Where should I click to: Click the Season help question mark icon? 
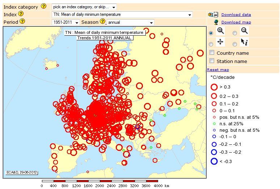click(x=102, y=21)
